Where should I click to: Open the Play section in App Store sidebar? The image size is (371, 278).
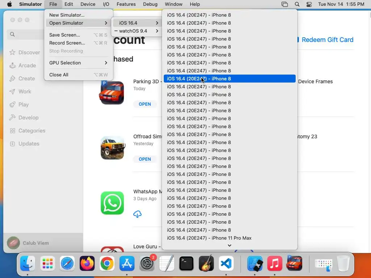tap(19, 105)
